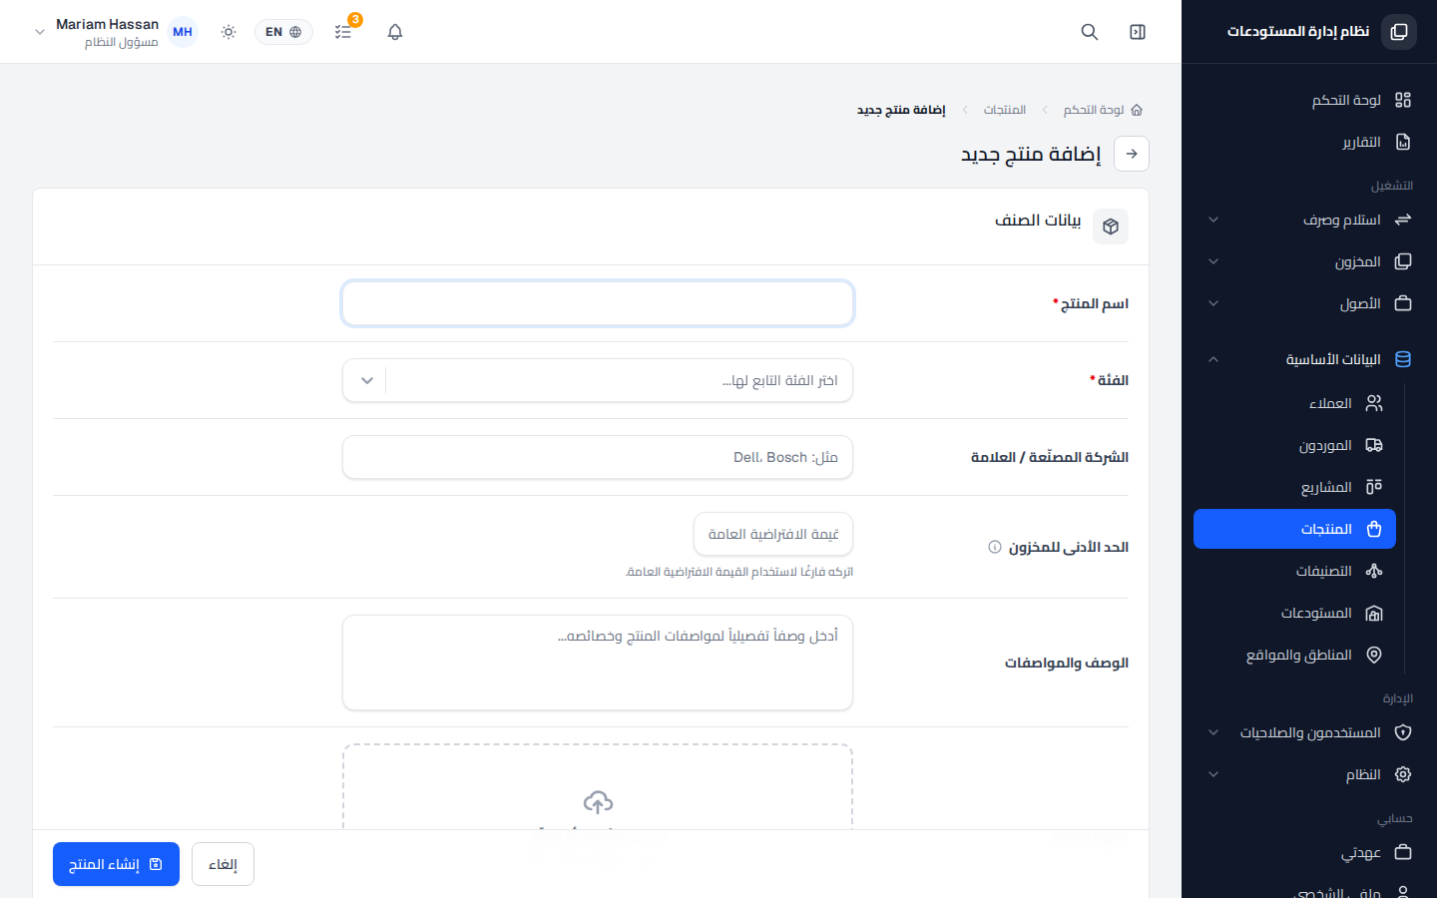This screenshot has height=898, width=1437.
Task: Click the cloud upload icon
Action: click(x=598, y=802)
